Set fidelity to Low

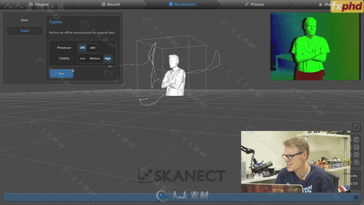pyautogui.click(x=82, y=58)
